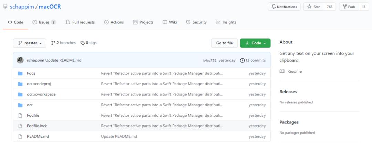Screen dimensions: 372x143
Task: Click the Readme book icon in About
Action: click(x=282, y=71)
